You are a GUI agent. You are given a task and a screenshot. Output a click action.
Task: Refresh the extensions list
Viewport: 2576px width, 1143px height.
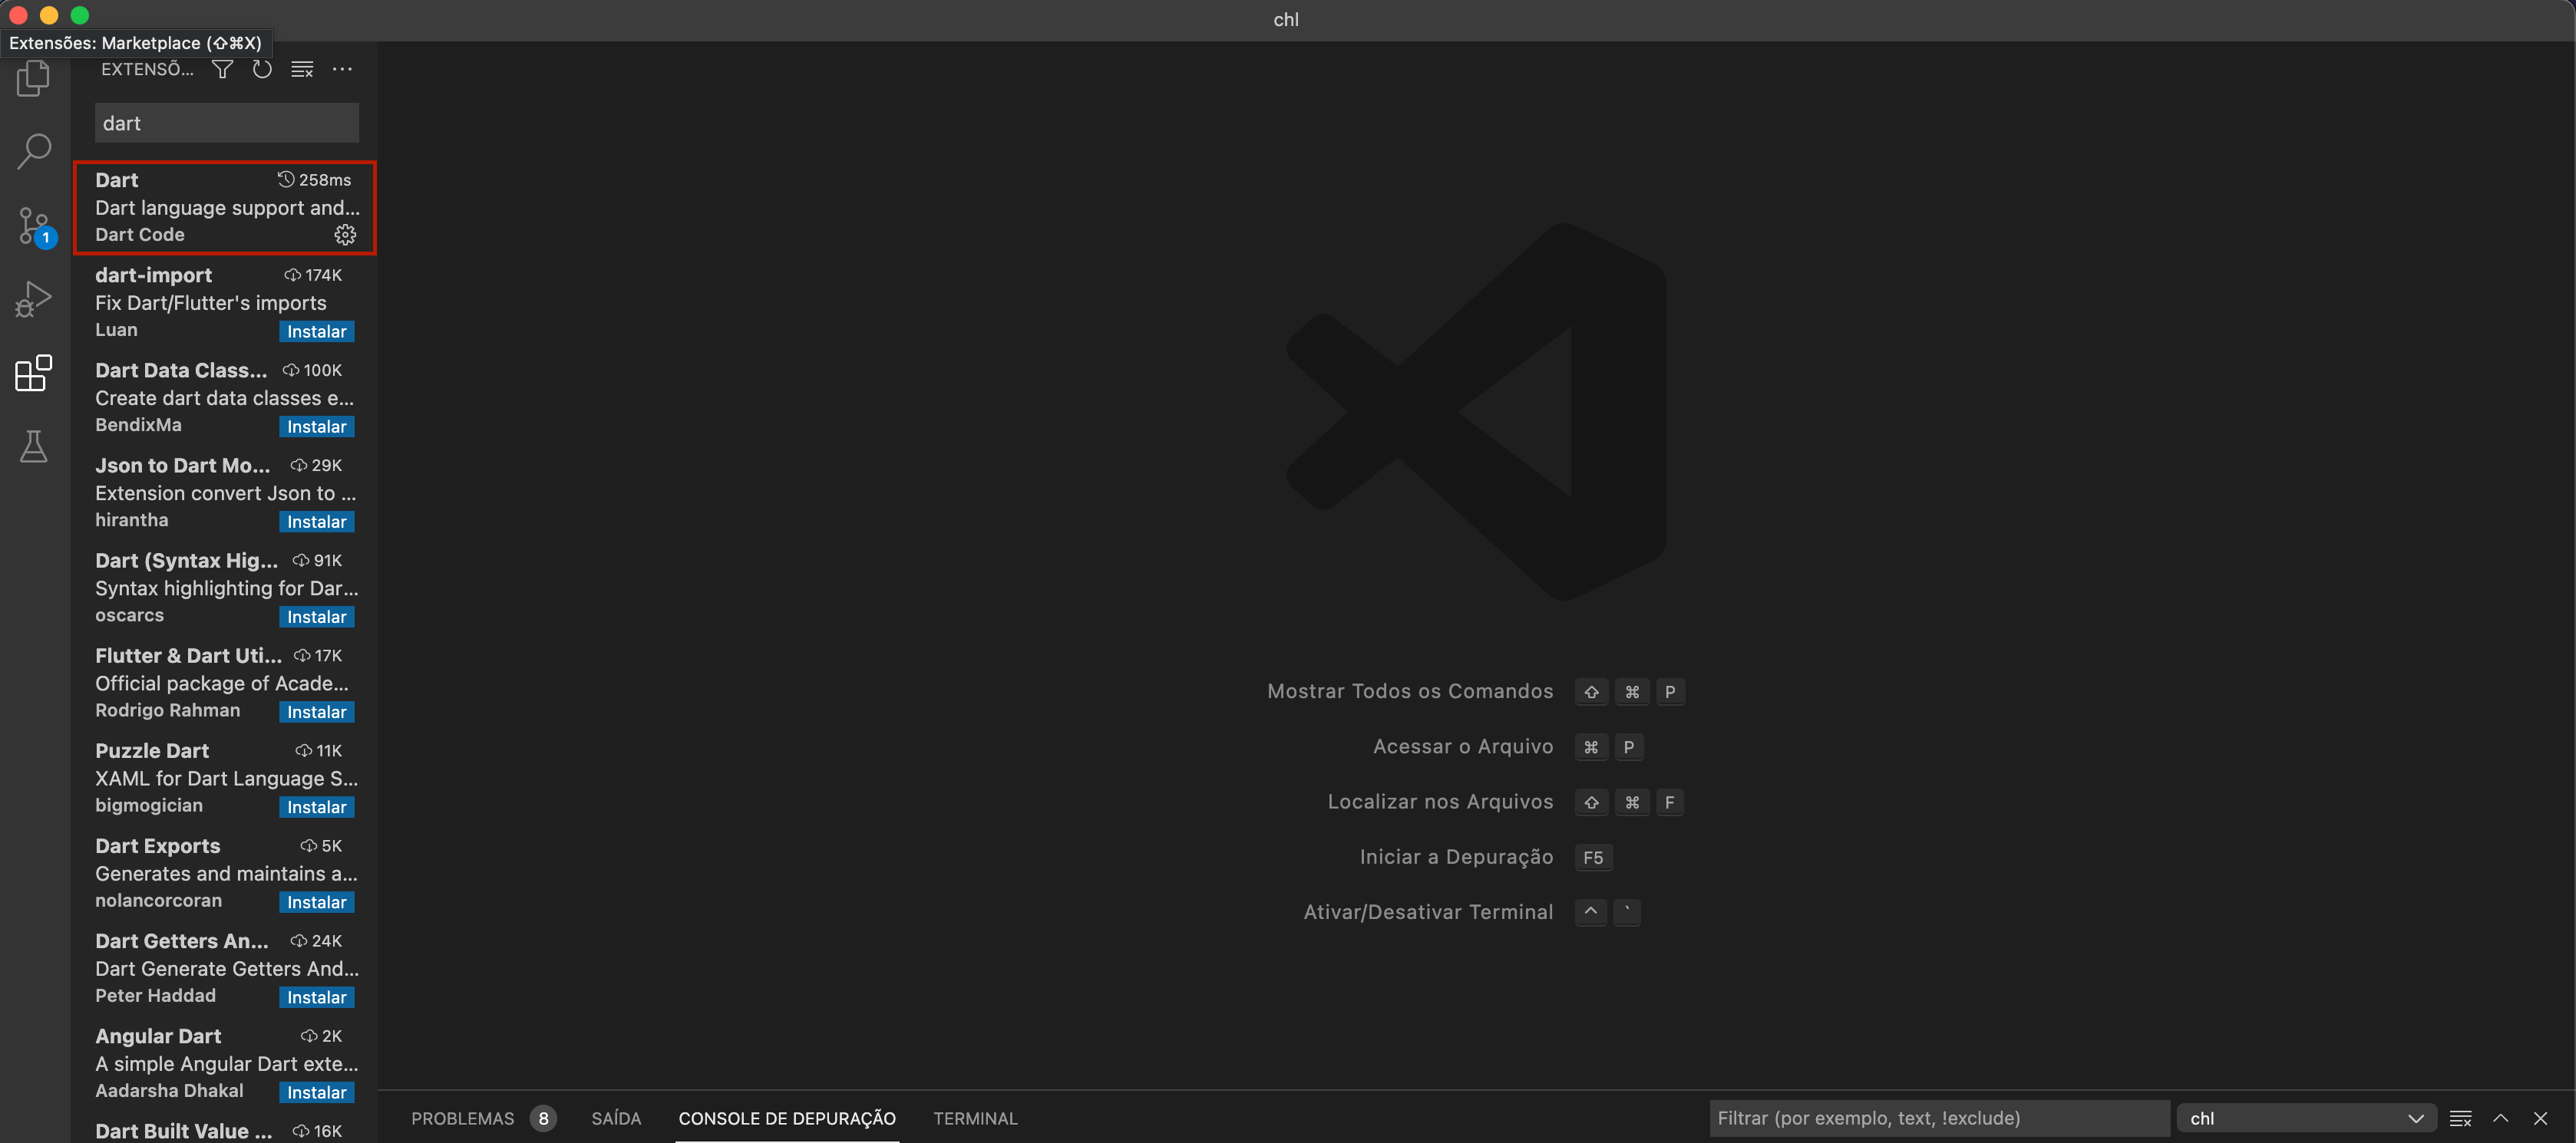(261, 69)
